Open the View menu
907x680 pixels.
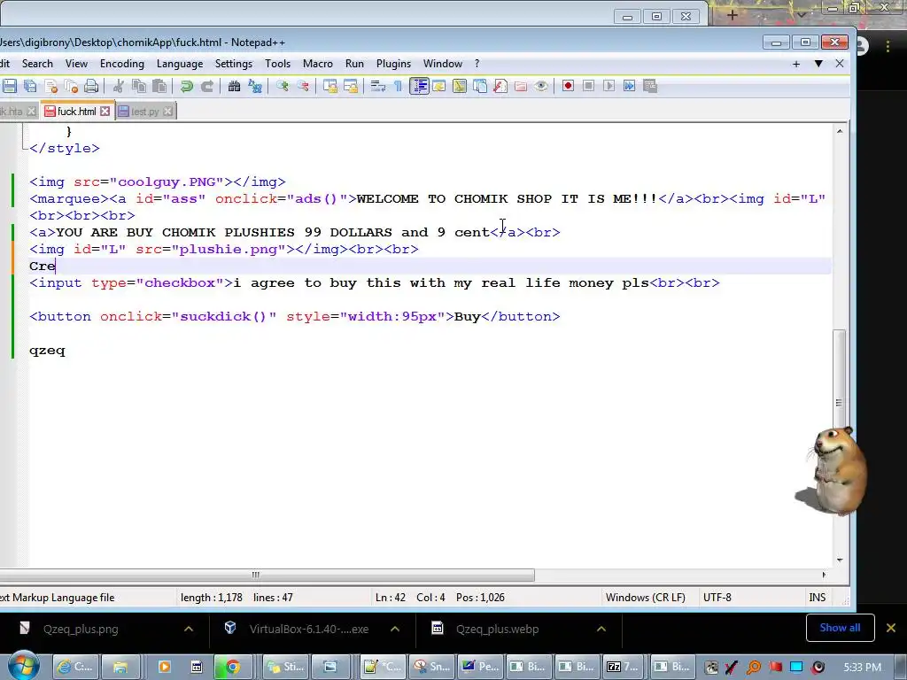pos(76,64)
